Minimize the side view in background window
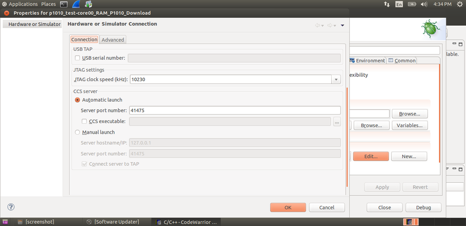 pyautogui.click(x=454, y=44)
